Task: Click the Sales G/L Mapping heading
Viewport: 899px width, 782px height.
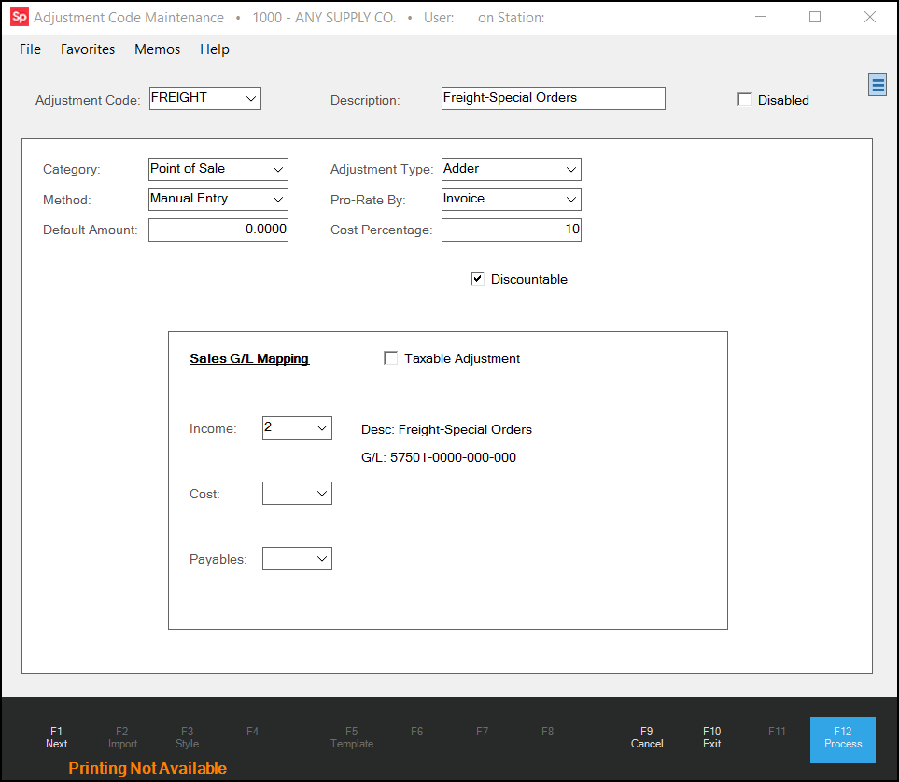Action: [249, 359]
